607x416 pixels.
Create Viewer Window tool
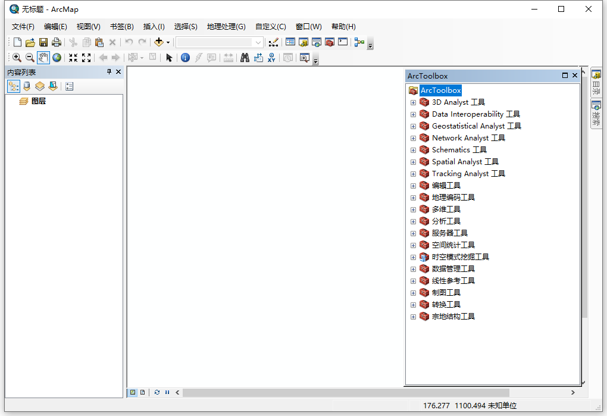[305, 58]
